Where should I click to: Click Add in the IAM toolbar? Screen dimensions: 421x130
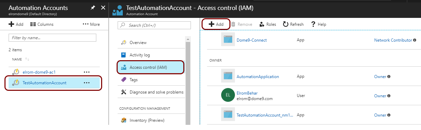(216, 24)
